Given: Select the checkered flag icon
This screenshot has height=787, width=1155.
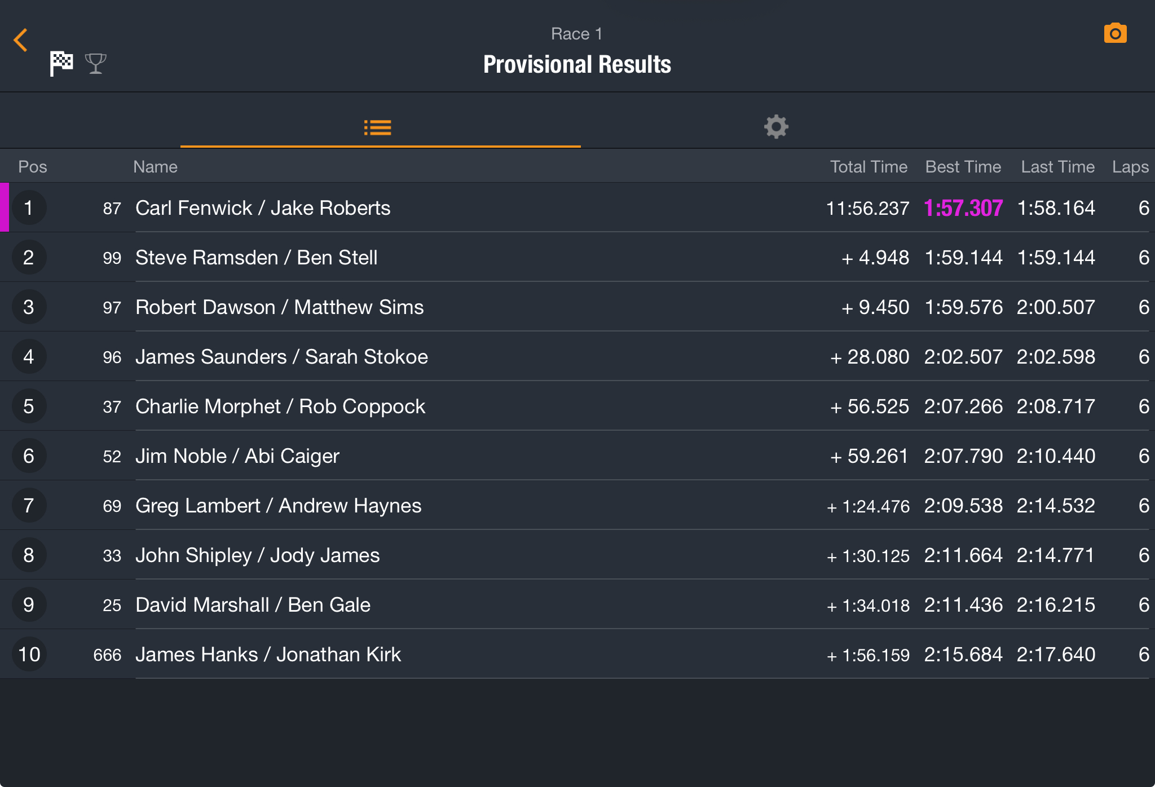Looking at the screenshot, I should 61,63.
